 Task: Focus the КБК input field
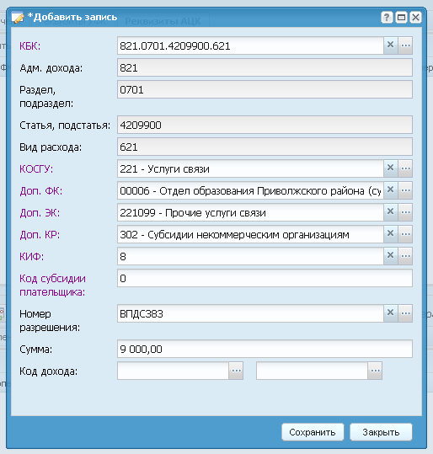point(250,45)
